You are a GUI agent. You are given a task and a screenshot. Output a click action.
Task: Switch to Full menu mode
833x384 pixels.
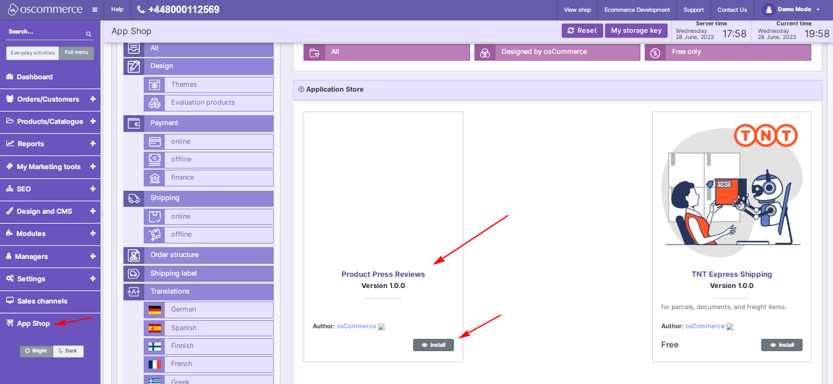(77, 53)
